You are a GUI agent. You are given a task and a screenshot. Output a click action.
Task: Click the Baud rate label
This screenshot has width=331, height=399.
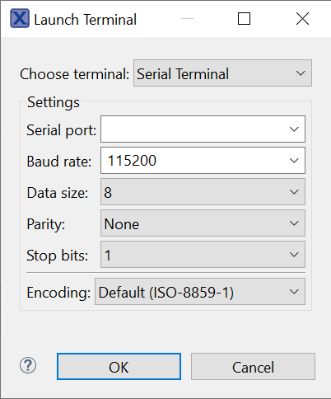[x=59, y=162]
